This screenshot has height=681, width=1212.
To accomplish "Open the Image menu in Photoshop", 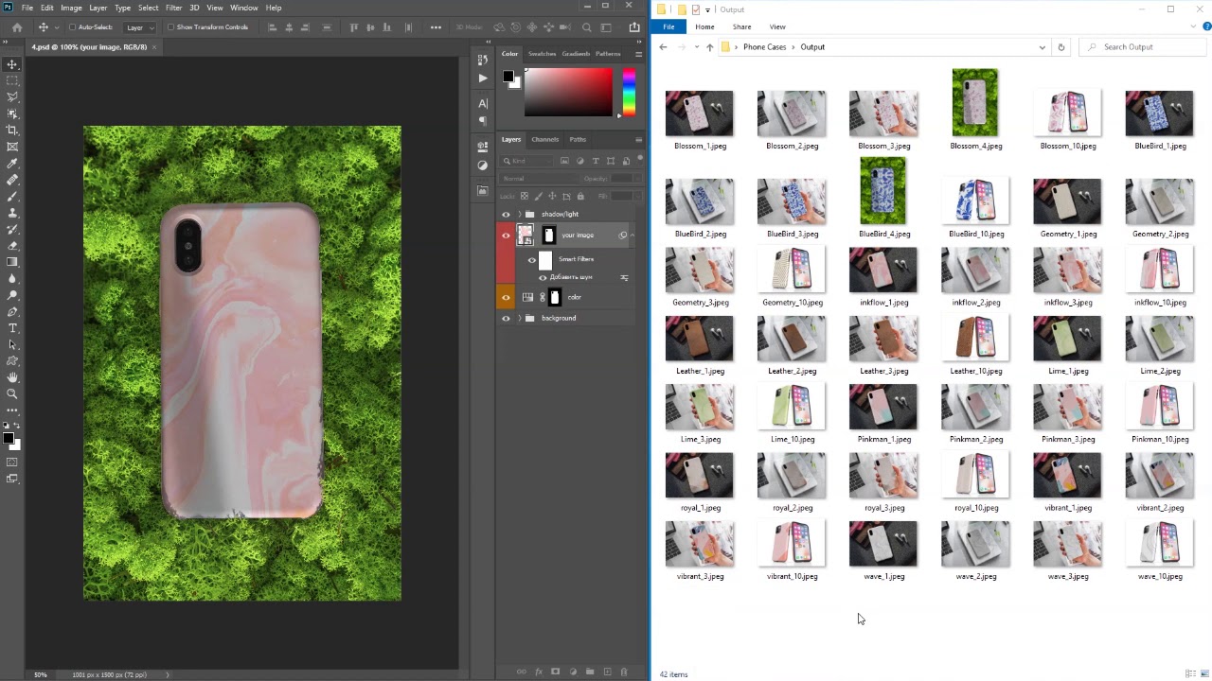I will click(x=71, y=8).
